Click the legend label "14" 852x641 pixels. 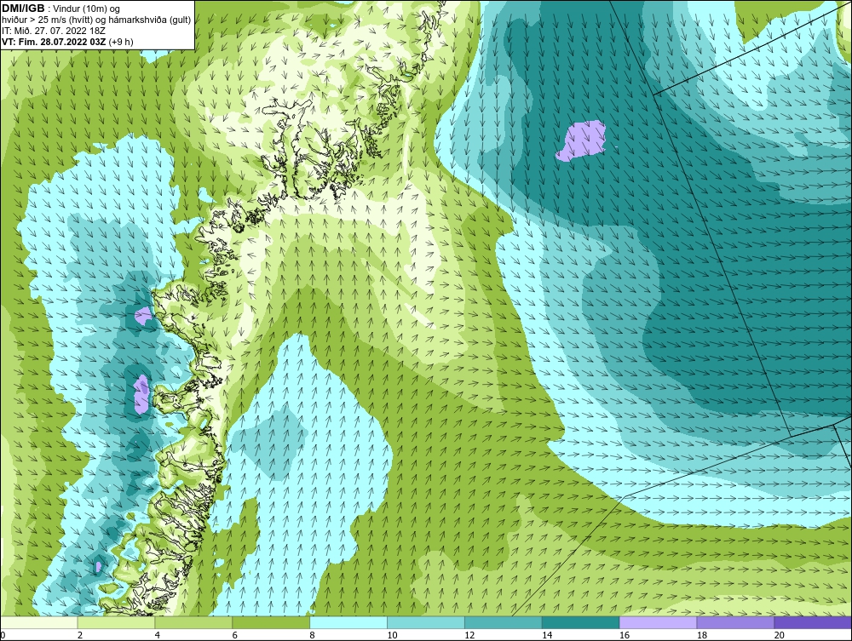tap(547, 635)
